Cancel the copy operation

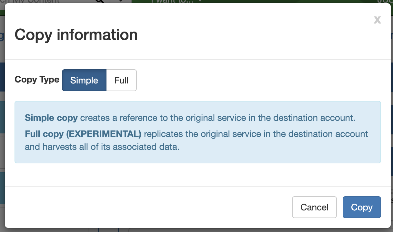[x=314, y=207]
